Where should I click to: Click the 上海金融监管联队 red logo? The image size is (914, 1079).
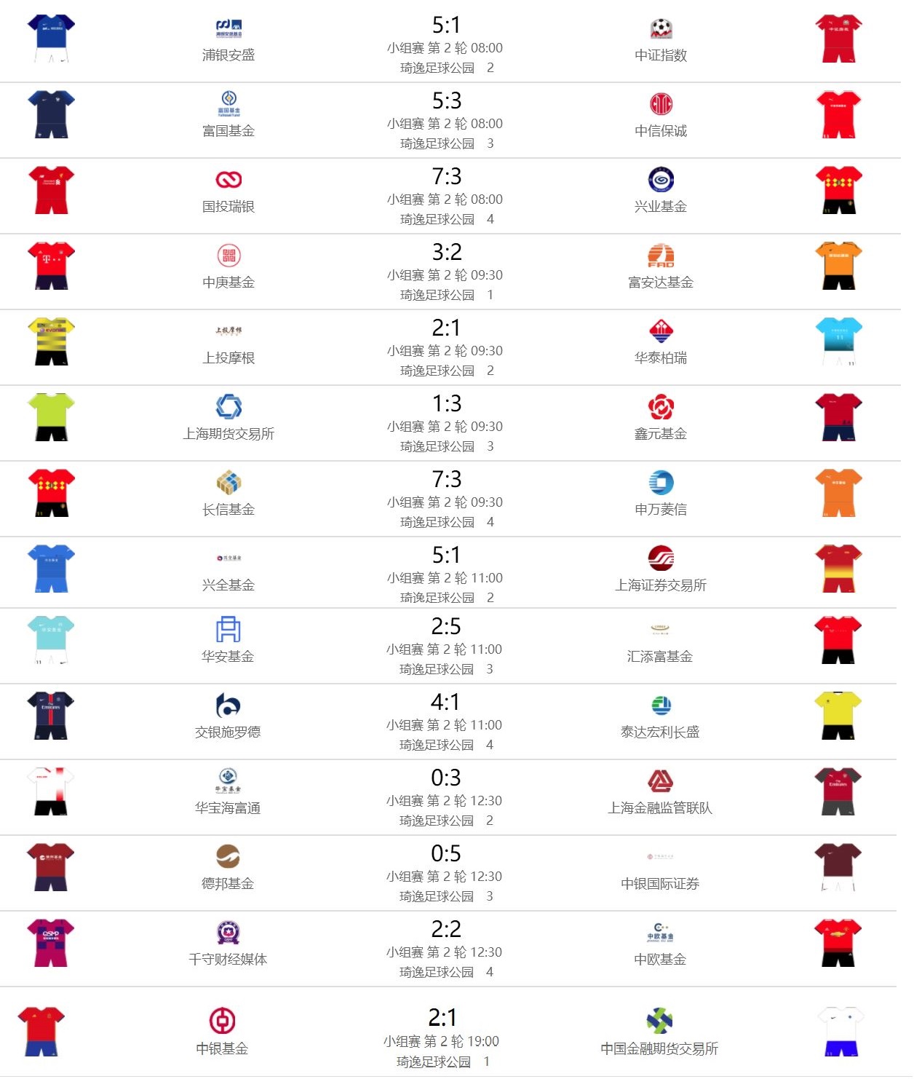coord(660,780)
